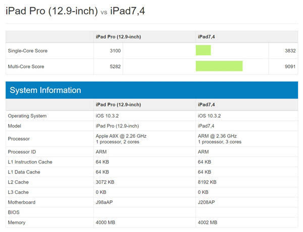
Task: Click the ARM @ 2.36 GHz value
Action: coord(217,136)
